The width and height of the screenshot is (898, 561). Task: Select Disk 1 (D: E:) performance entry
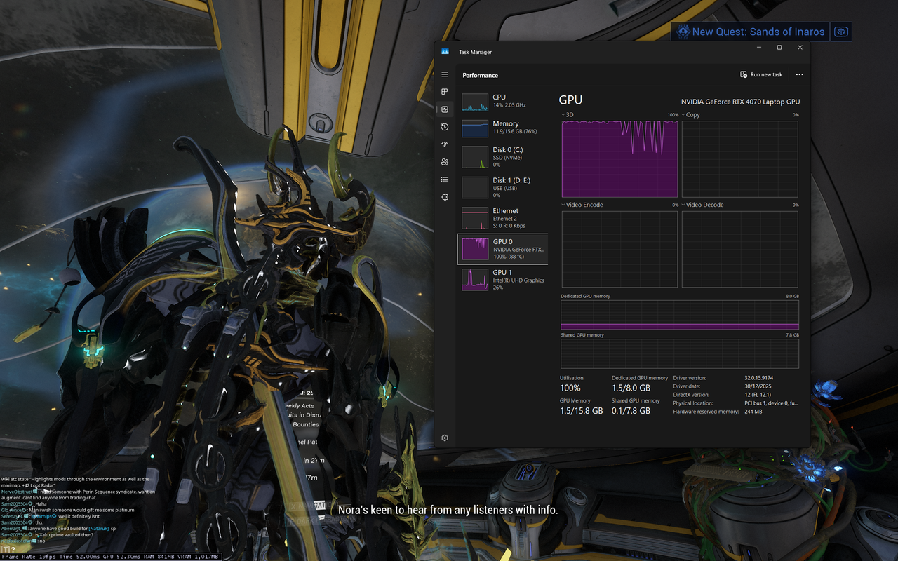pyautogui.click(x=502, y=187)
